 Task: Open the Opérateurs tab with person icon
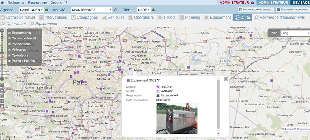(141, 17)
